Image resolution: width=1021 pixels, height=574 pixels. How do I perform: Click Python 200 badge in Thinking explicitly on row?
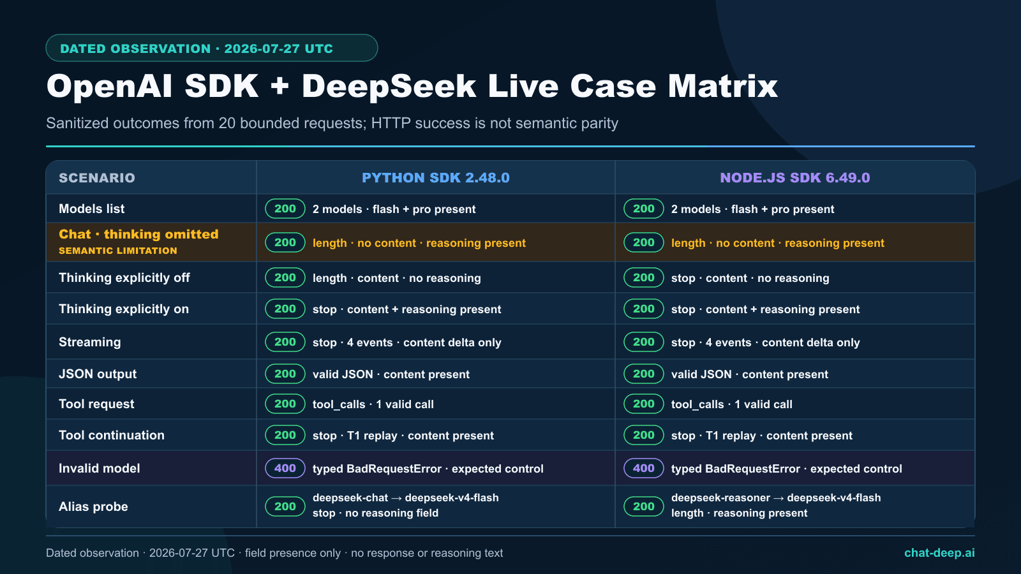click(285, 309)
